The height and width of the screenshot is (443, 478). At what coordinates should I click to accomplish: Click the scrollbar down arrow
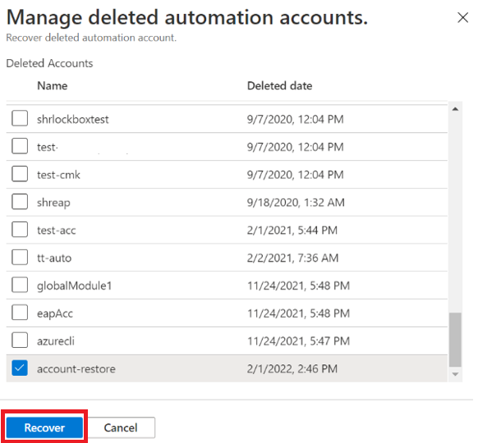click(455, 374)
